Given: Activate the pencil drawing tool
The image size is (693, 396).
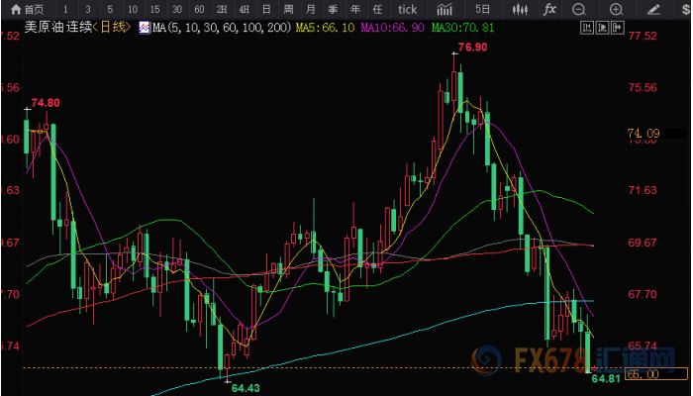Looking at the screenshot, I should [x=653, y=8].
